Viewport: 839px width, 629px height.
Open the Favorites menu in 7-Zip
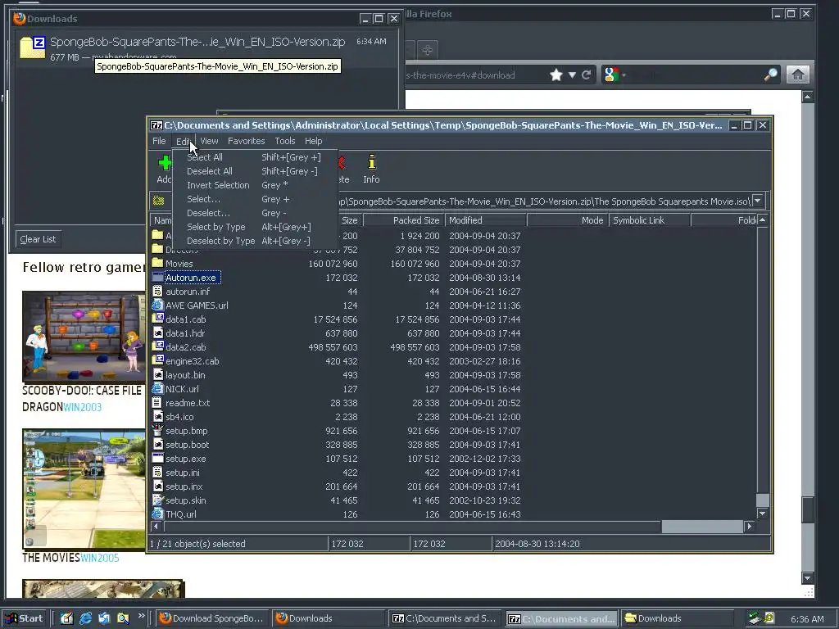(246, 141)
